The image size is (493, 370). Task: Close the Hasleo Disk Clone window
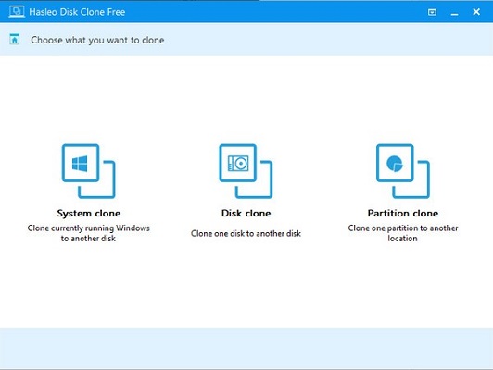click(x=476, y=12)
